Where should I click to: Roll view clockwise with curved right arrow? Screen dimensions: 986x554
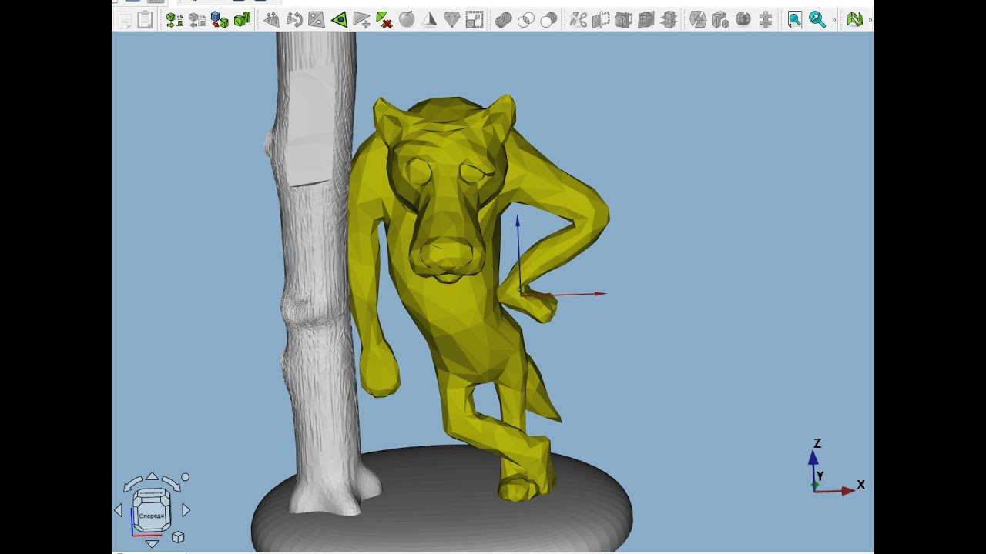(171, 484)
